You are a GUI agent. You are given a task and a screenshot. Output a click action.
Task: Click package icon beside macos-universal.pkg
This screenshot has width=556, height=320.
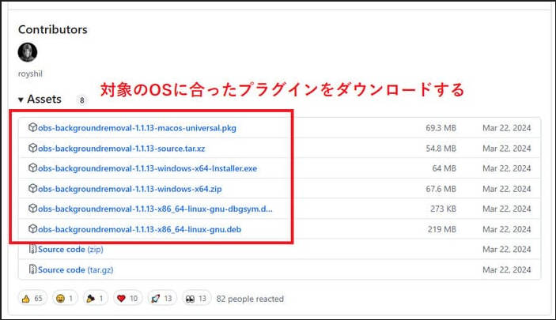click(32, 127)
